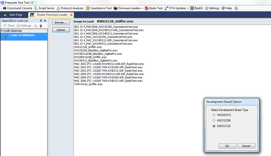
Task: Select KW24D512USB_Sniffer.srec
Action: point(90,57)
